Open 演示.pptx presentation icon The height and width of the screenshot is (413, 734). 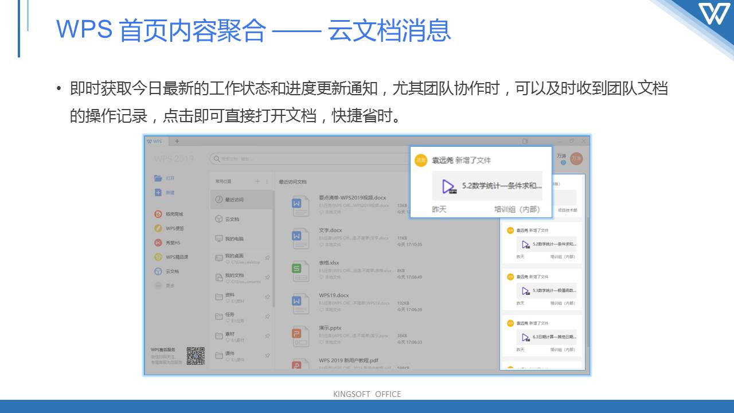(300, 336)
